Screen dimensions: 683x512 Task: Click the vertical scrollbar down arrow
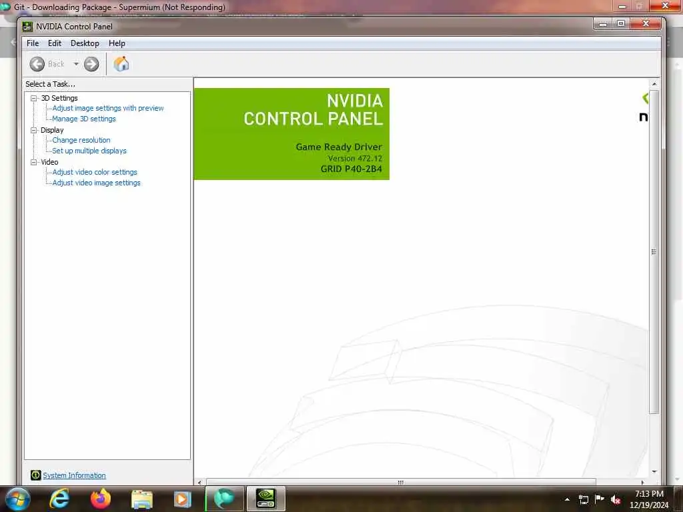point(654,471)
